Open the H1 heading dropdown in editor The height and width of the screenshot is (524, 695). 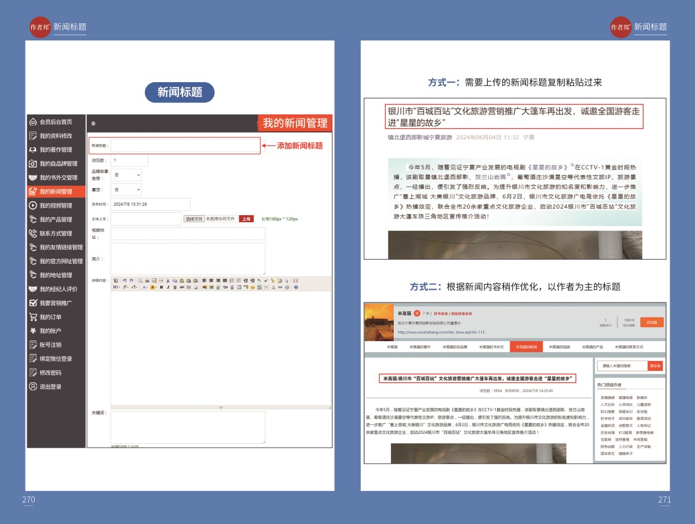pos(116,287)
